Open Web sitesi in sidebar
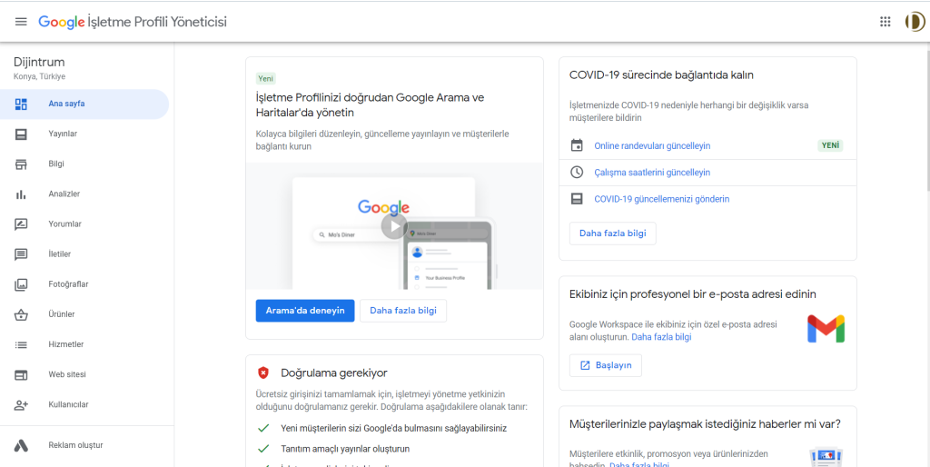 86,375
